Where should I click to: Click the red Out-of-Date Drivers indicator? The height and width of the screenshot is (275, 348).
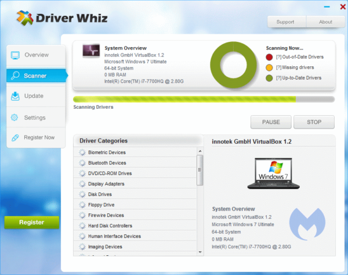pos(270,57)
